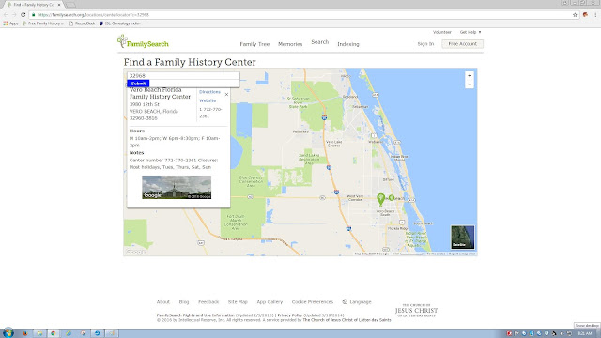The height and width of the screenshot is (338, 601).
Task: Go back in the browser
Action: point(6,15)
